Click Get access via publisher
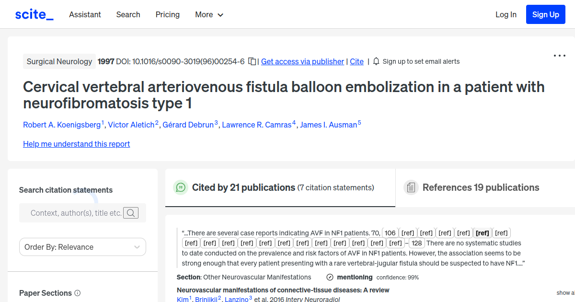The width and height of the screenshot is (575, 302). [302, 61]
